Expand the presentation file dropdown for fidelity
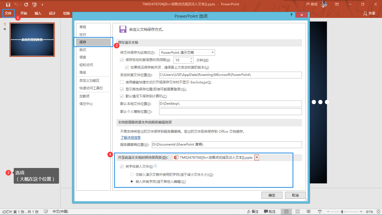 [x=257, y=158]
